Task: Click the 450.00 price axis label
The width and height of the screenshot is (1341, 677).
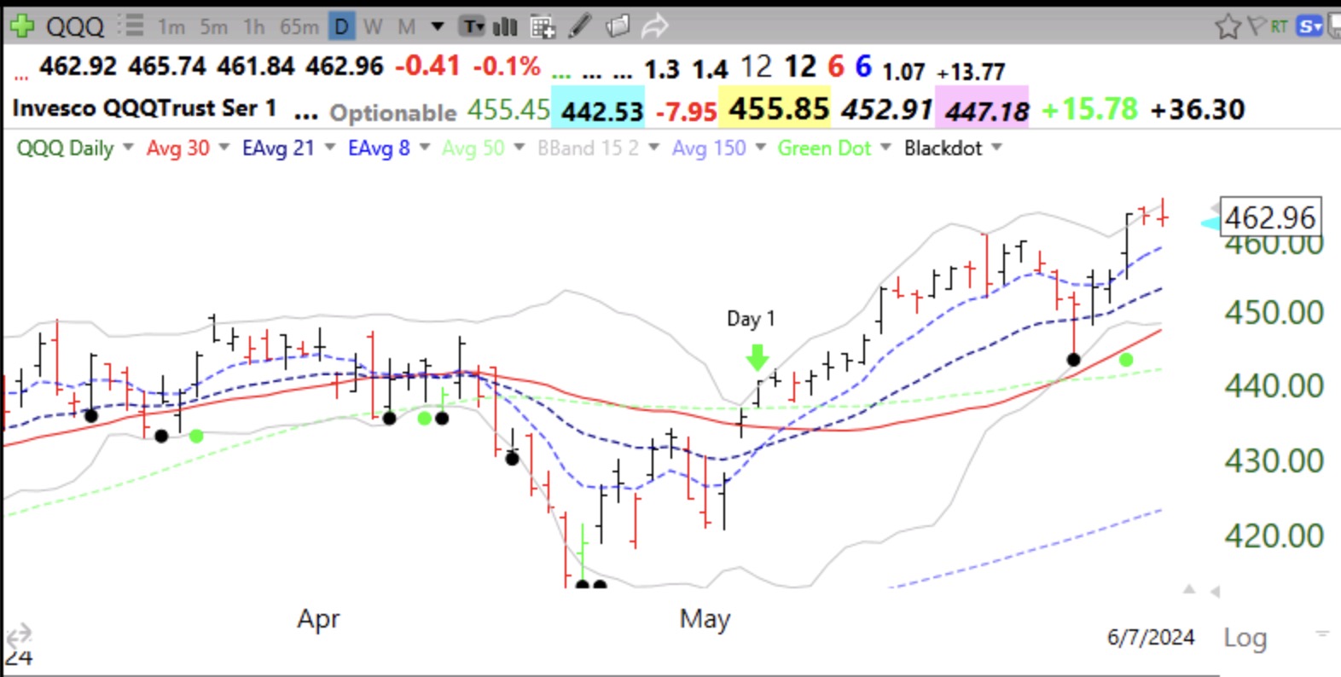Action: coord(1274,312)
